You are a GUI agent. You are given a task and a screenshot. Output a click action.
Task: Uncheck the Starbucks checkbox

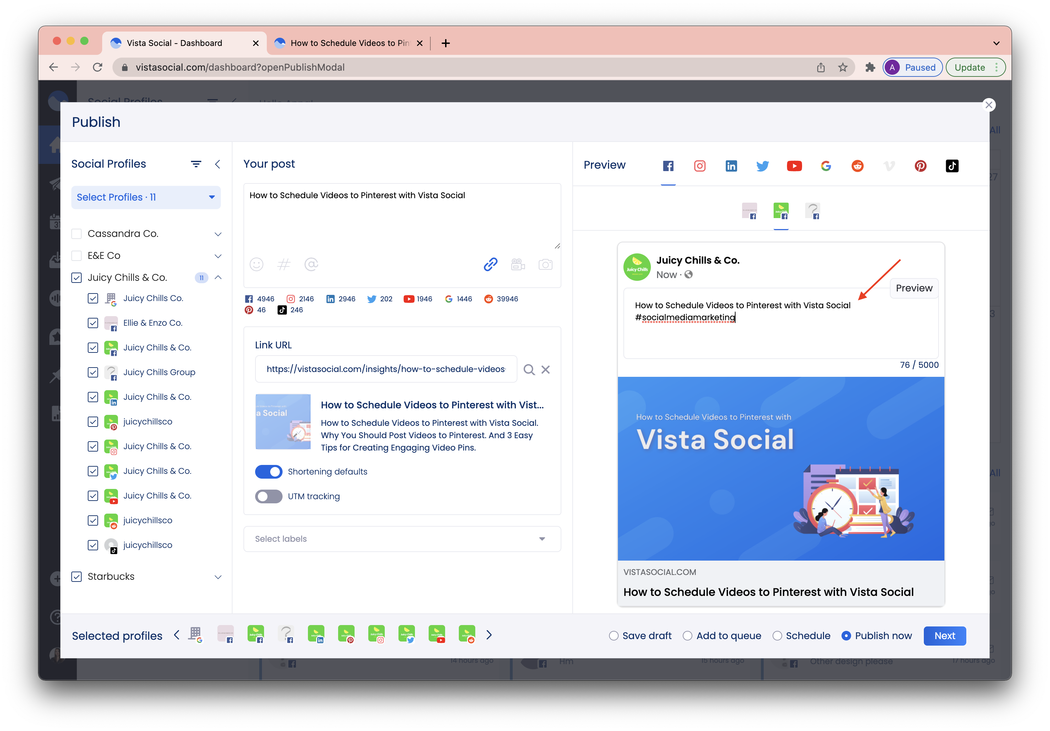pyautogui.click(x=77, y=576)
